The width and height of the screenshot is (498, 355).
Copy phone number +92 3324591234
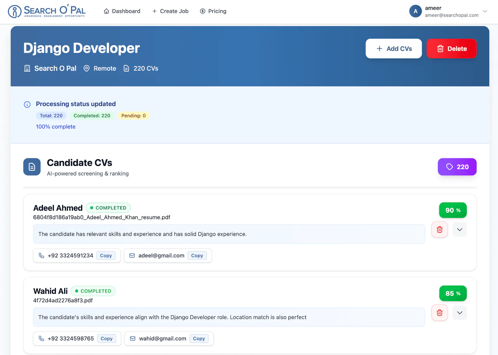tap(106, 255)
